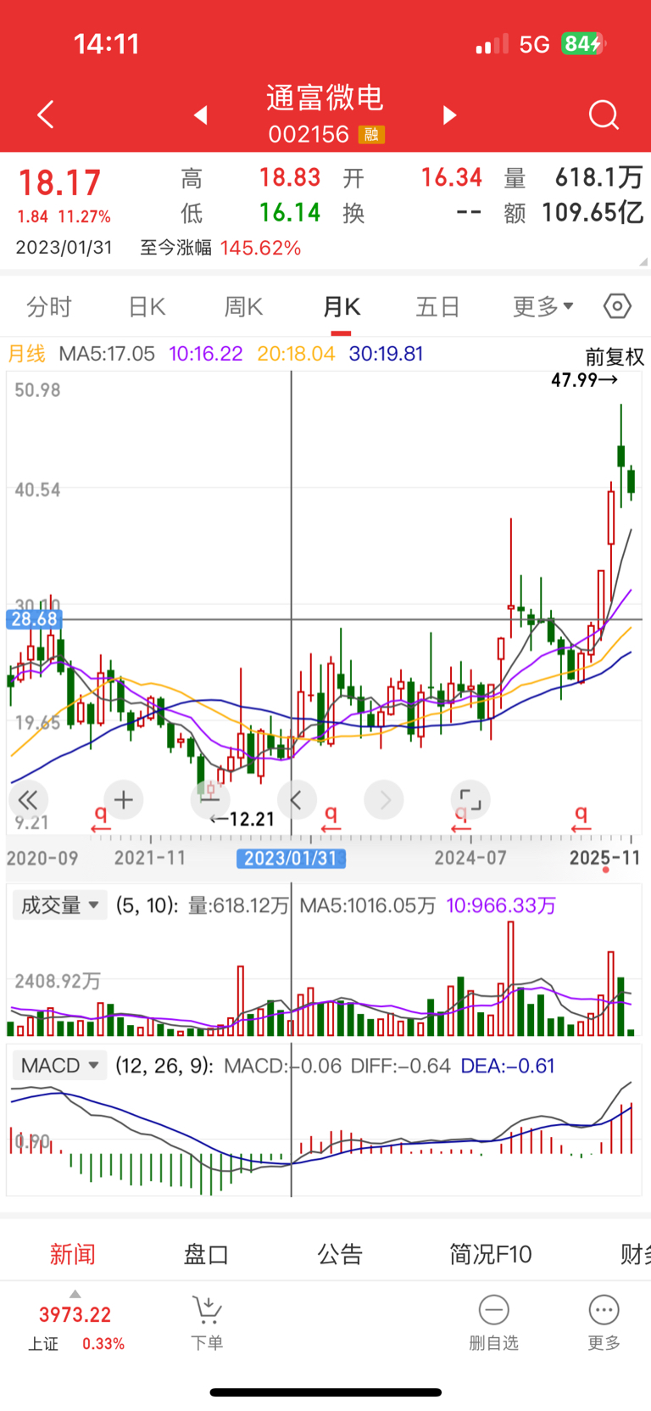This screenshot has height=1411, width=651.
Task: Change 前复权 adjustment mode
Action: (x=615, y=356)
